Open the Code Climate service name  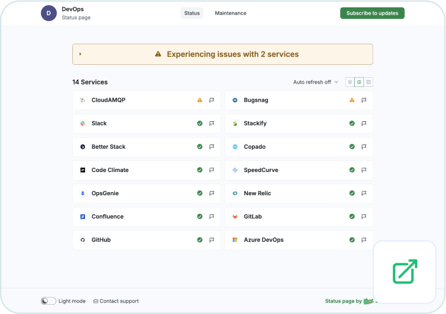click(x=110, y=170)
